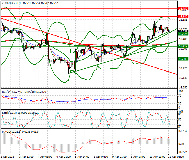Open the chart menu triangle beside XAGUSD,H1
The image size is (189, 160).
3,3
